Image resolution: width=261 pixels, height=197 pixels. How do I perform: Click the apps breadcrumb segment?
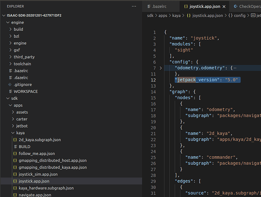[162, 16]
